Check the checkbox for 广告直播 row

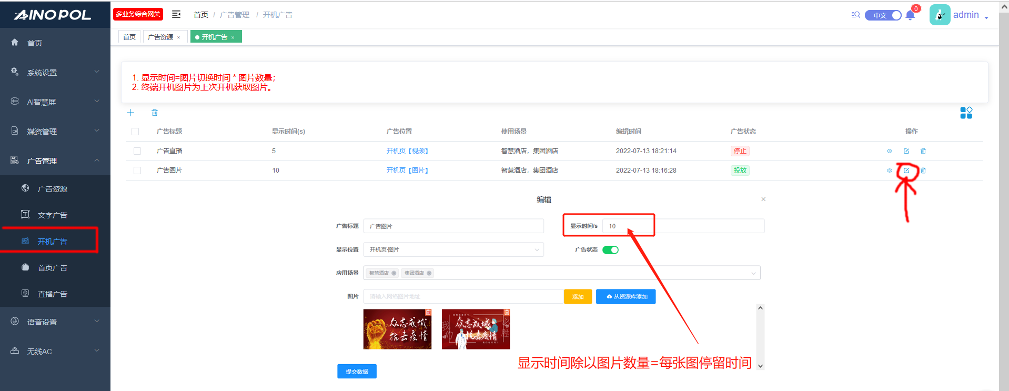point(137,151)
